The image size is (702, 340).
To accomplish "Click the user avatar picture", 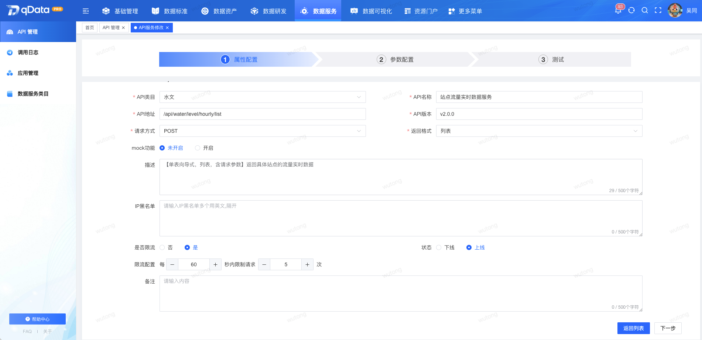I will tap(675, 10).
